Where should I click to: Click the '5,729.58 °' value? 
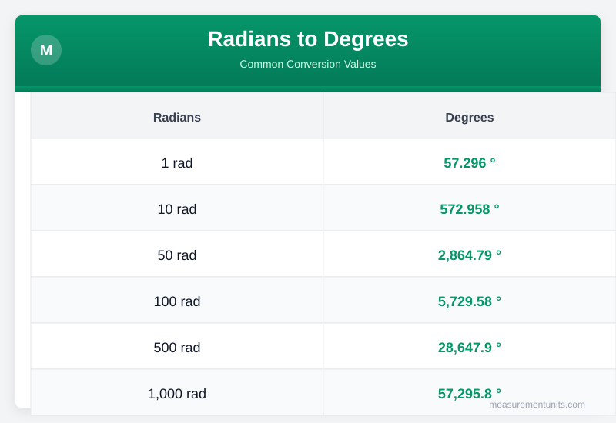coord(470,301)
